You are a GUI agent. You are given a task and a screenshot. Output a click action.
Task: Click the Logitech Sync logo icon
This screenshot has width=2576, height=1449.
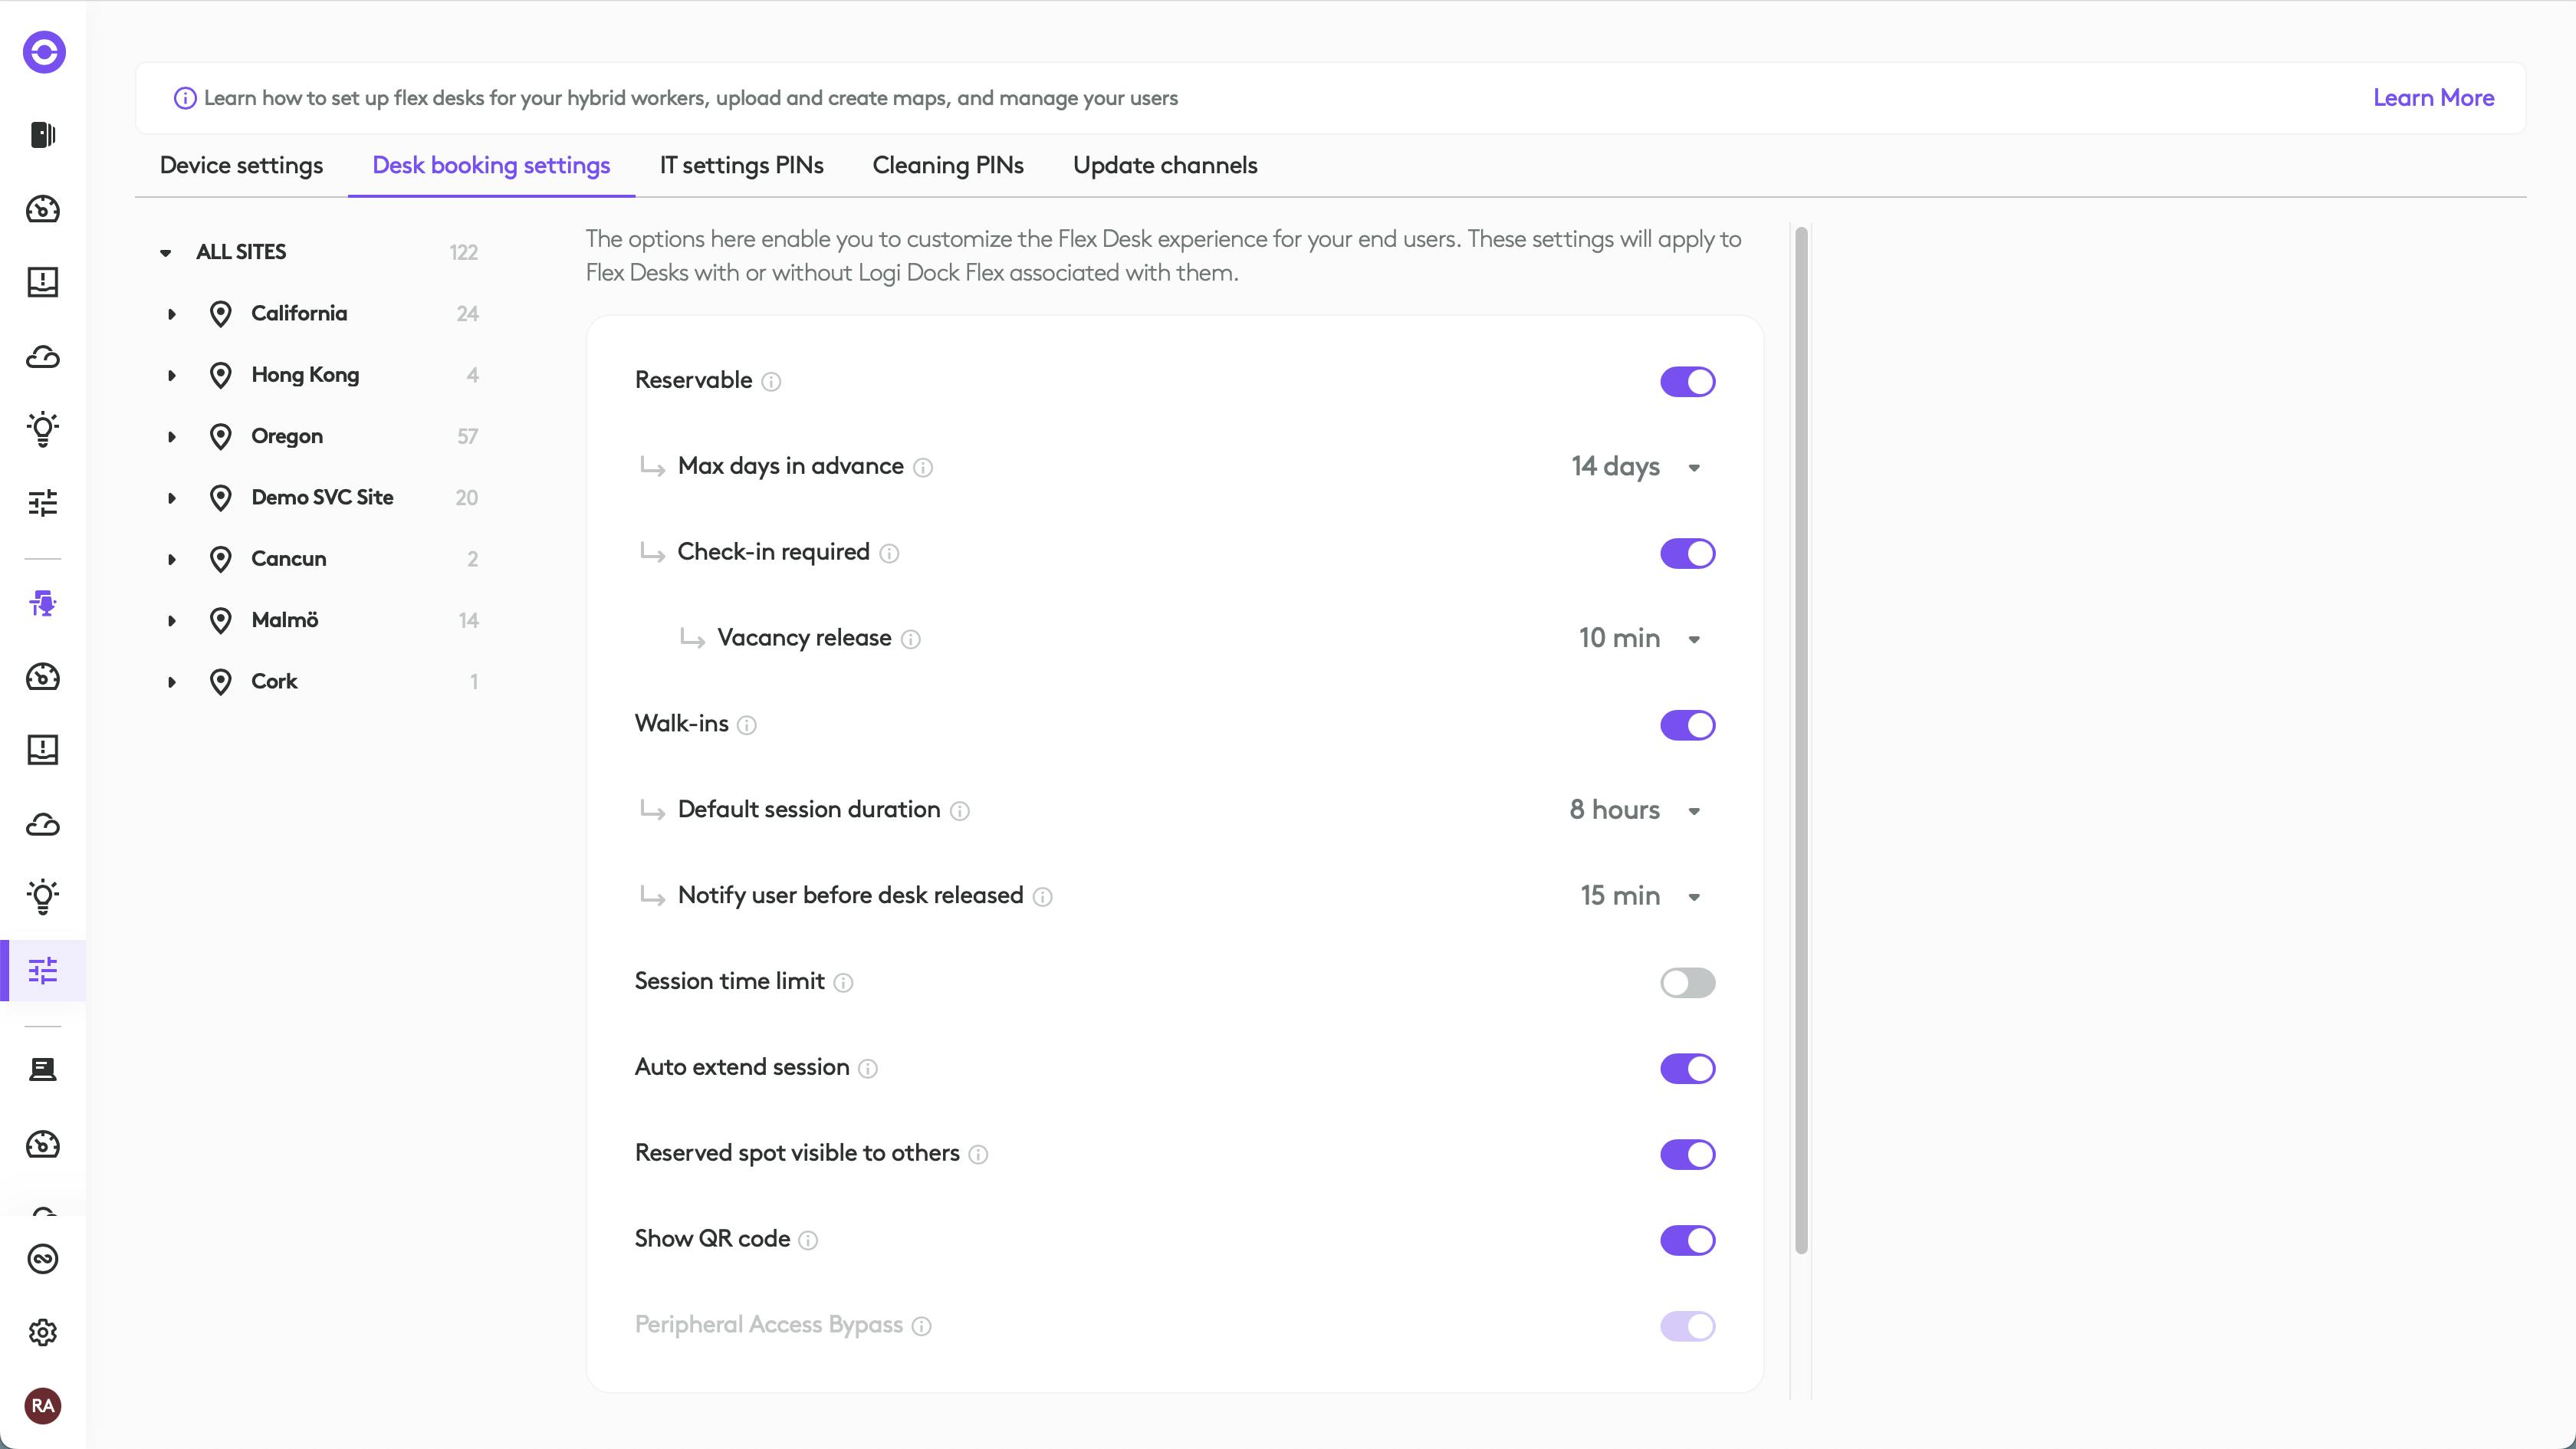coord(44,52)
